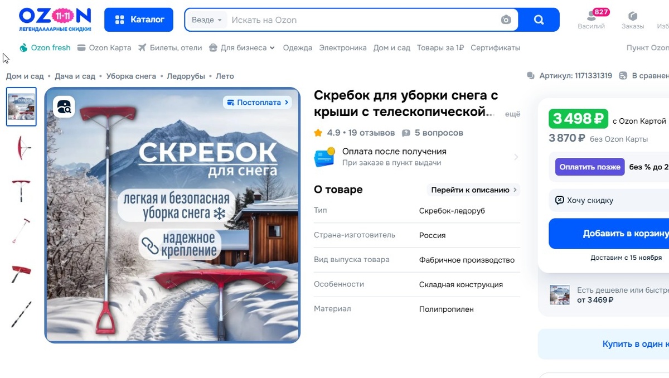This screenshot has height=378, width=669.
Task: Open the 4.9 star rating, 19 отзывов
Action: 355,133
